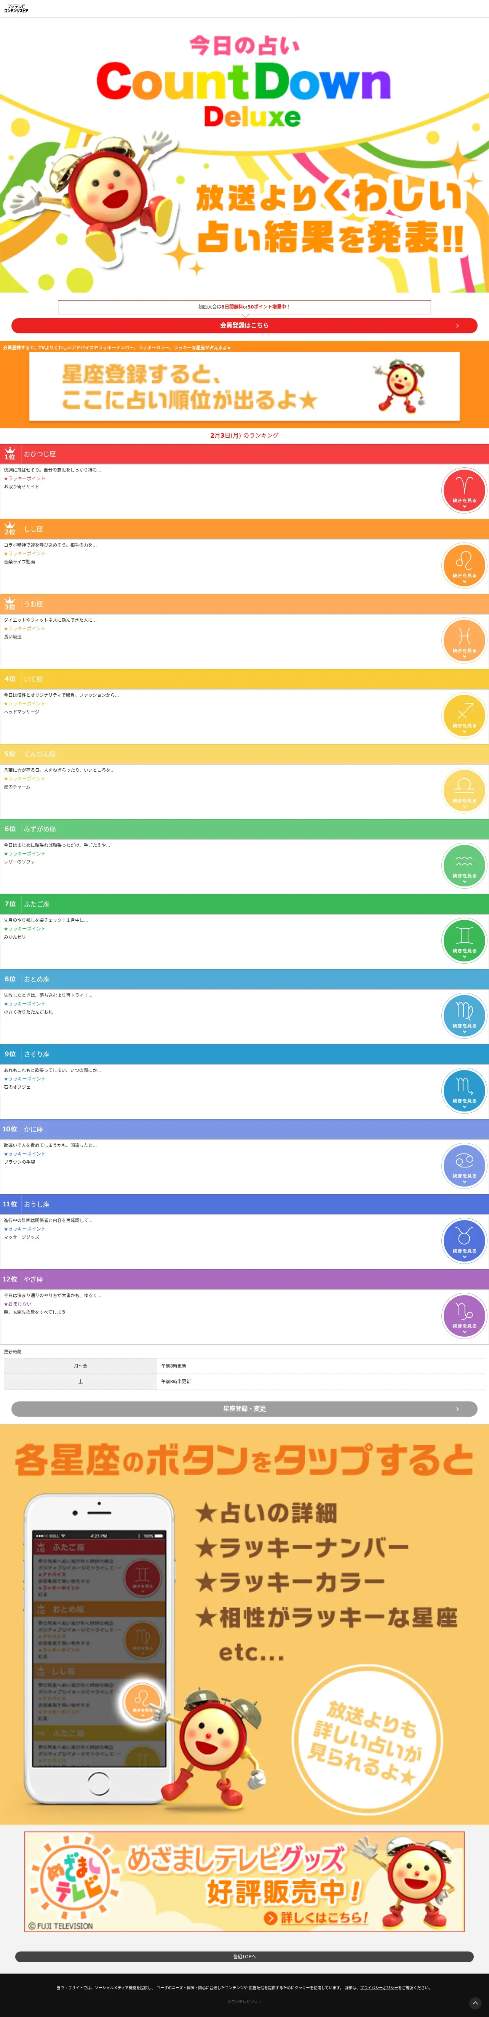The height and width of the screenshot is (2017, 489).
Task: Open the Gemini (ふたご座) zodiac icon
Action: point(464,941)
